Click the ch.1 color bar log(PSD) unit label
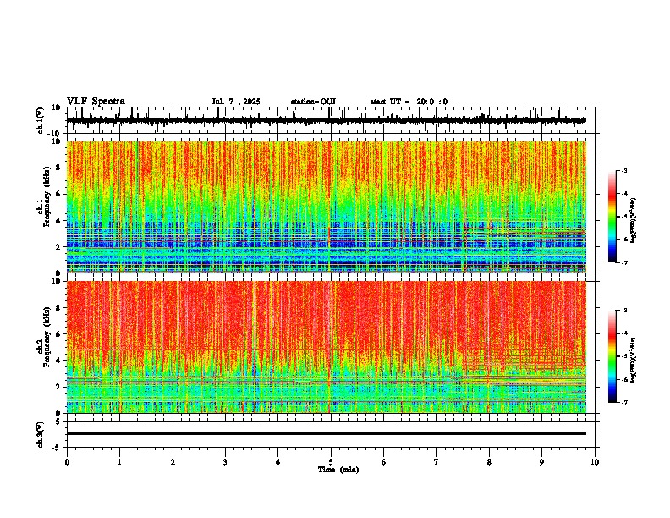Image resolution: width=670 pixels, height=518 pixels. coord(634,220)
